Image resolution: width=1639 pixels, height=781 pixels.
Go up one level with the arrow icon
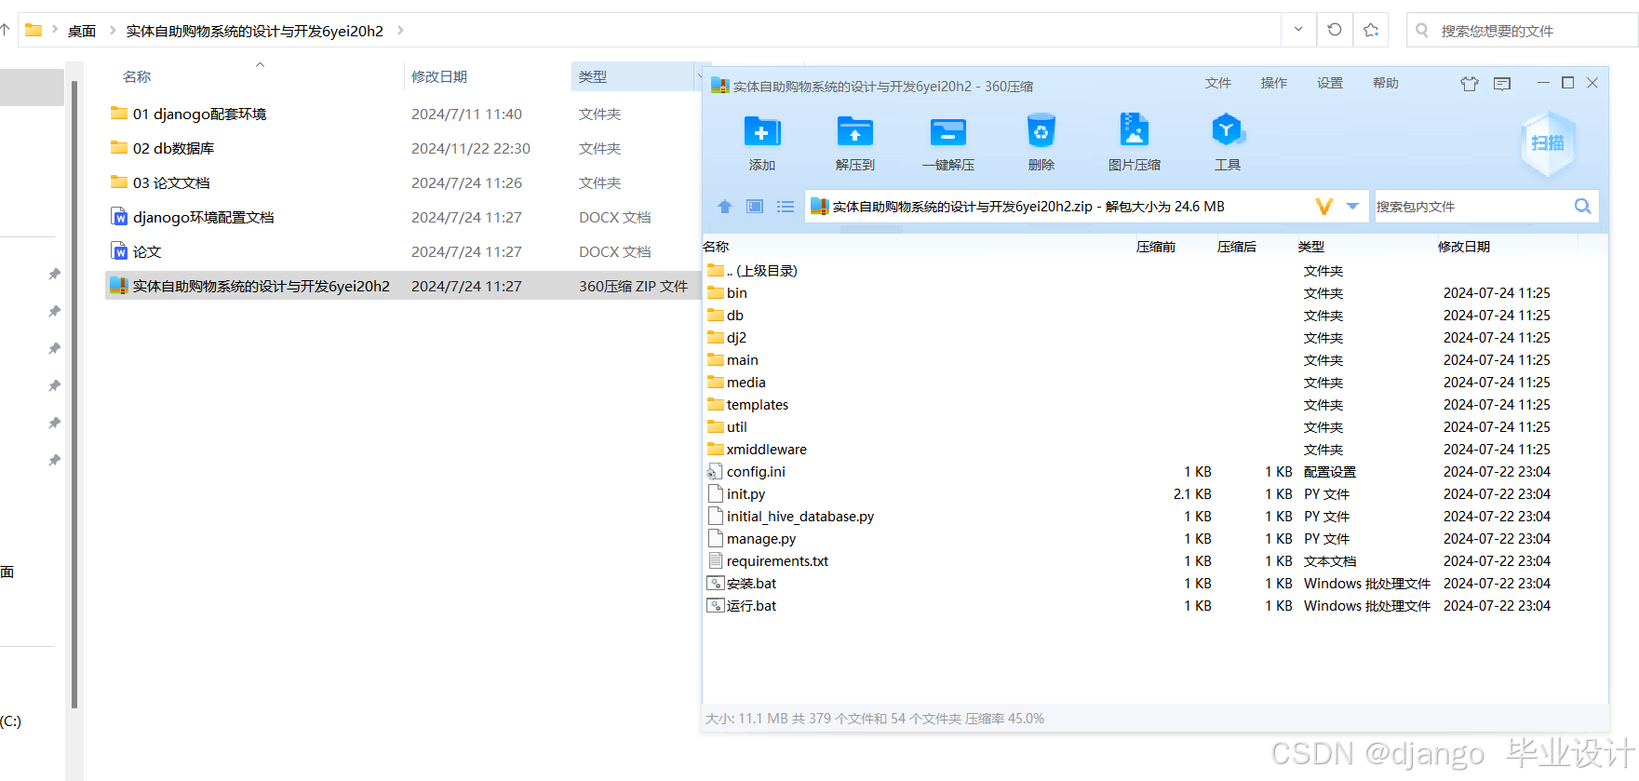click(x=724, y=207)
